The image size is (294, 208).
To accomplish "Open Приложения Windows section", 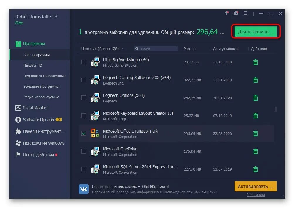I will [x=44, y=143].
